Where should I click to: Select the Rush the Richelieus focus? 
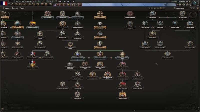pyautogui.click(x=145, y=45)
